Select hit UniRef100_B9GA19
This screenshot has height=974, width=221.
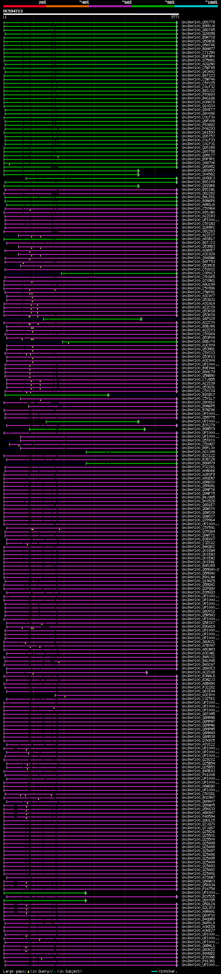[198, 626]
